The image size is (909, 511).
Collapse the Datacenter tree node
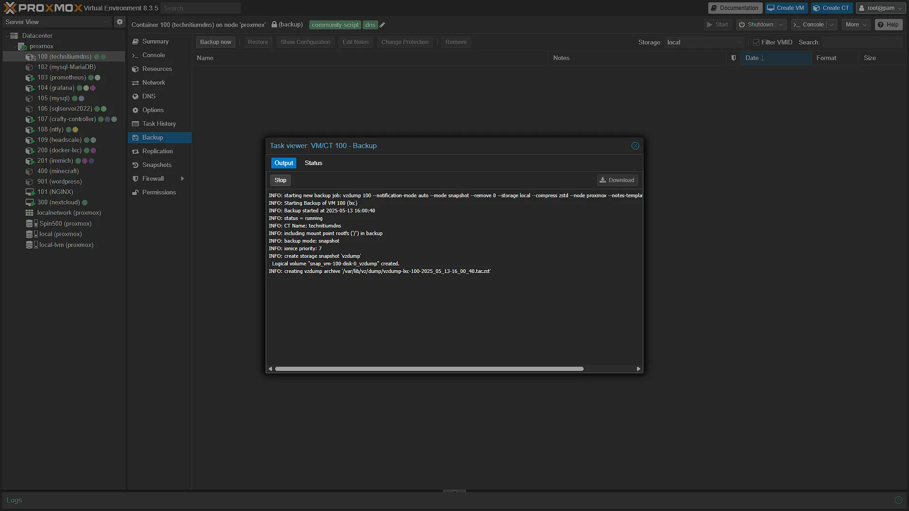point(7,36)
